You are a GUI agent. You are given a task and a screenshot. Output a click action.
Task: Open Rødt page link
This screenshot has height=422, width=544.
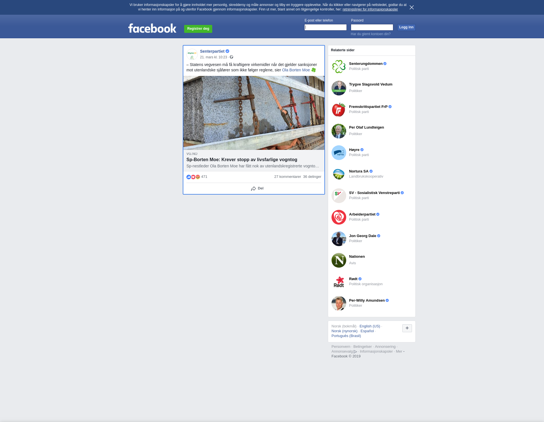[x=353, y=279]
